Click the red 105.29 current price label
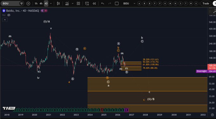The height and width of the screenshot is (119, 216). (x=212, y=67)
